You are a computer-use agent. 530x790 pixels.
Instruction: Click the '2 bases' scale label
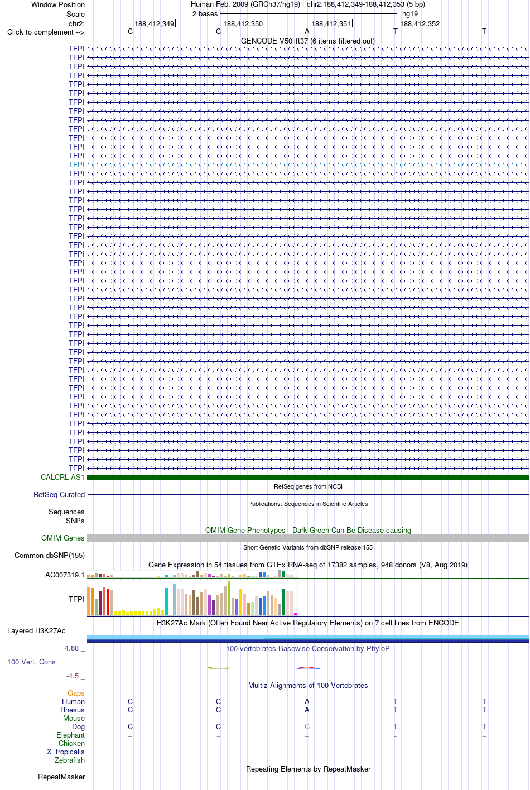205,13
